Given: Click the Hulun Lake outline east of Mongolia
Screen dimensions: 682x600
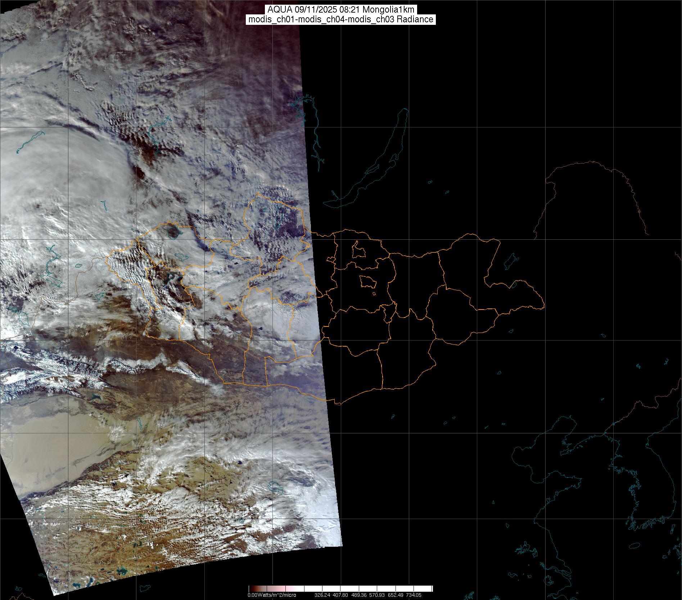Looking at the screenshot, I should [x=510, y=261].
